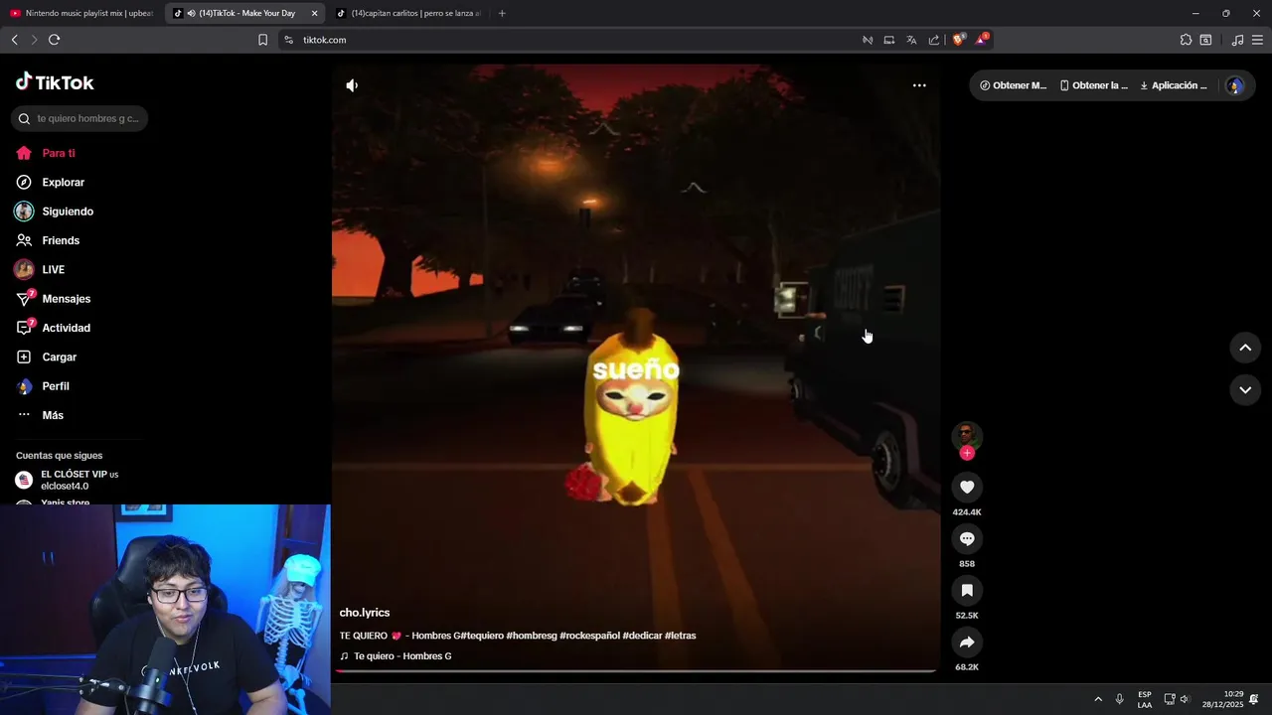Screen dimensions: 1272x715
Task: Open the ESP LAA language switcher
Action: 1145,699
